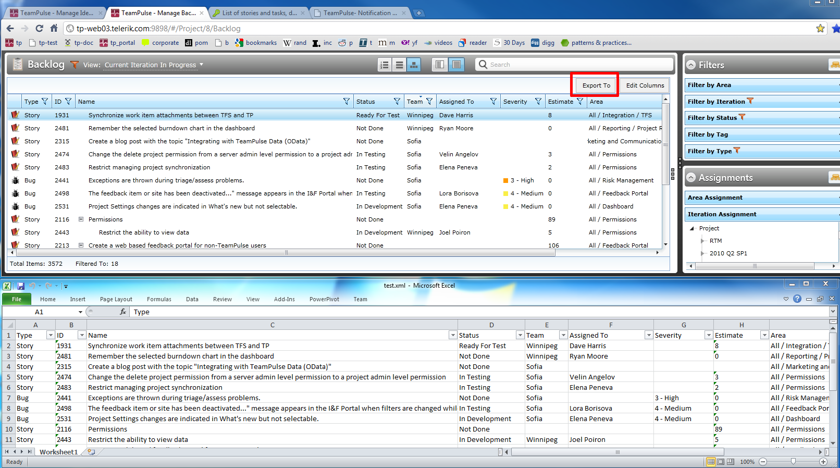Collapse the Permissions story row
Screen dimensions: 840x468
tap(81, 219)
